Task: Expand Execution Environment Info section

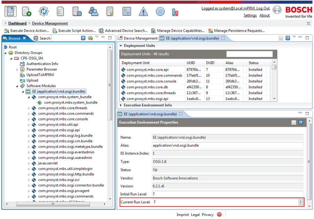Action: [x=121, y=105]
